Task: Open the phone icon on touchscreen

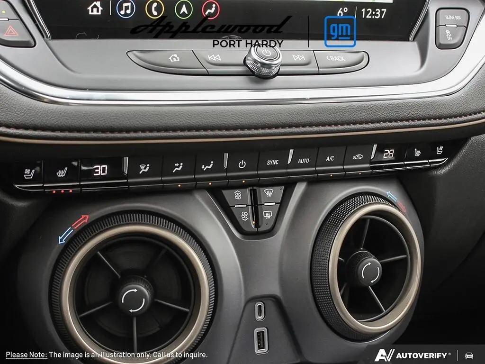Action: click(x=154, y=9)
